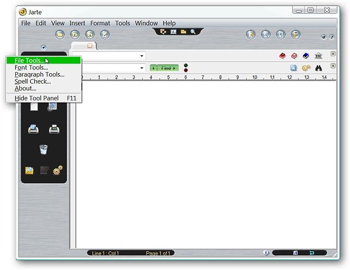
Task: Open the Format menu
Action: click(100, 23)
